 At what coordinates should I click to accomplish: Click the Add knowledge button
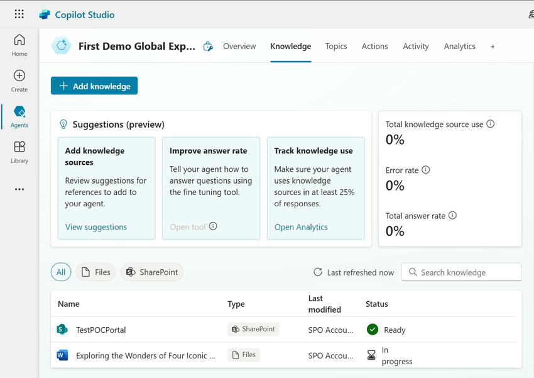click(94, 86)
